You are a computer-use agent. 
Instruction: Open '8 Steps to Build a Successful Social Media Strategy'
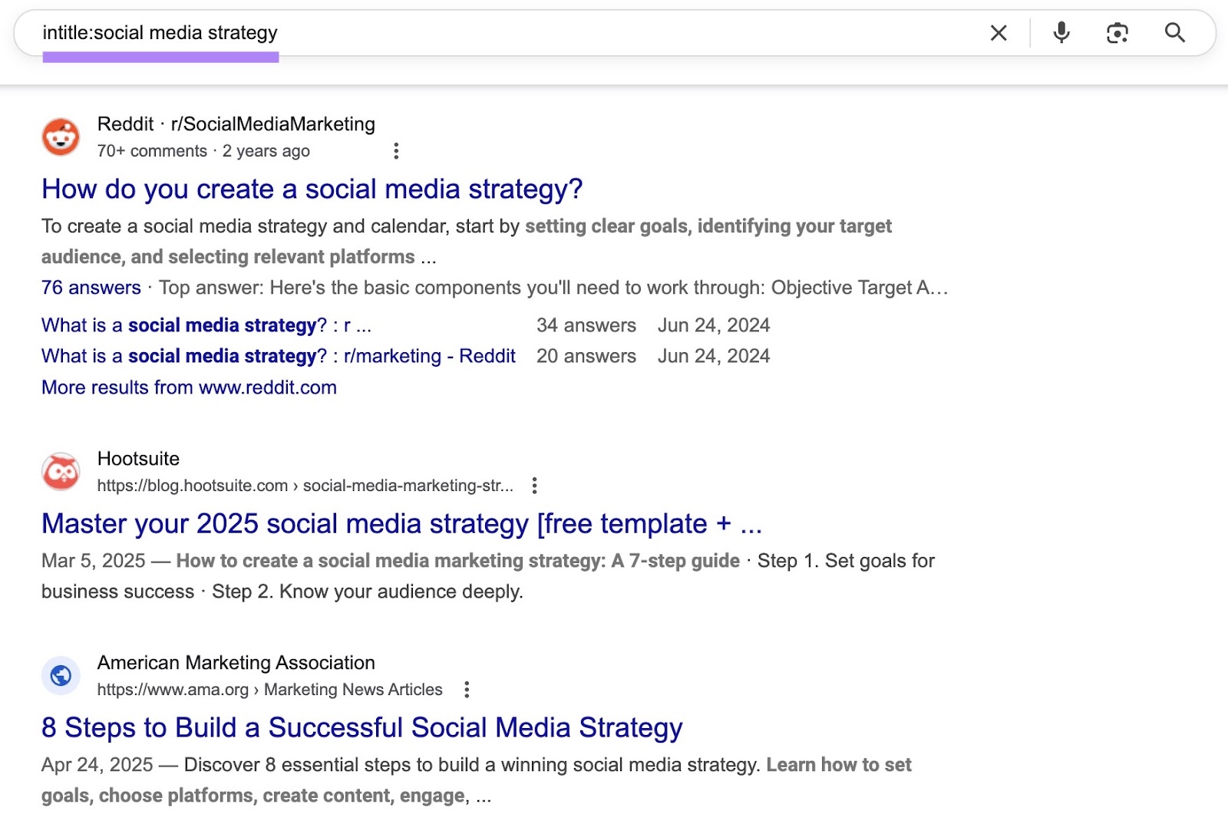point(362,728)
